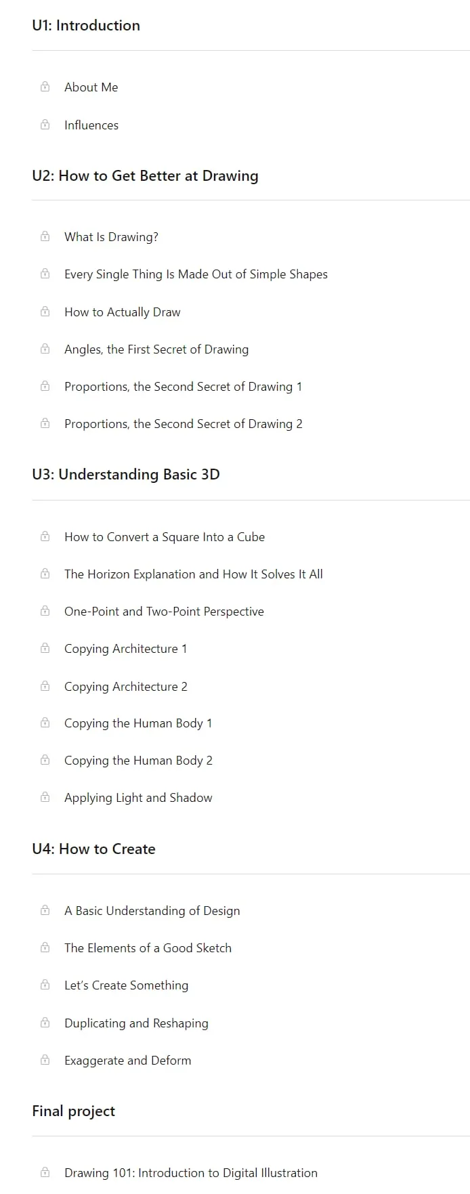Viewport: 470px width, 1194px height.
Task: Click lock icon beside Let's Create Something
Action: point(45,985)
